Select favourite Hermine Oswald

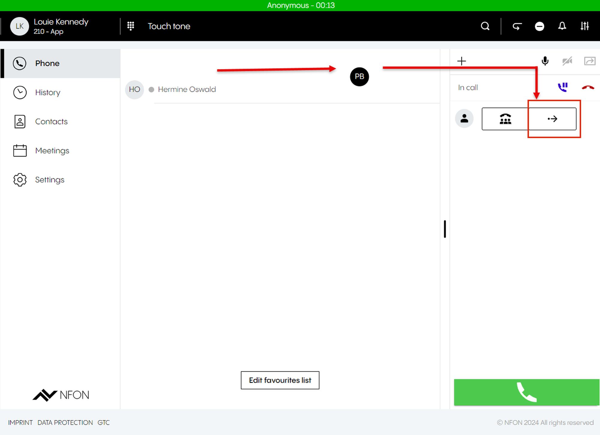(x=187, y=89)
